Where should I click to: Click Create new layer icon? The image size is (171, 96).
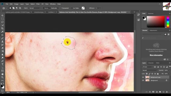pyautogui.click(x=163, y=92)
